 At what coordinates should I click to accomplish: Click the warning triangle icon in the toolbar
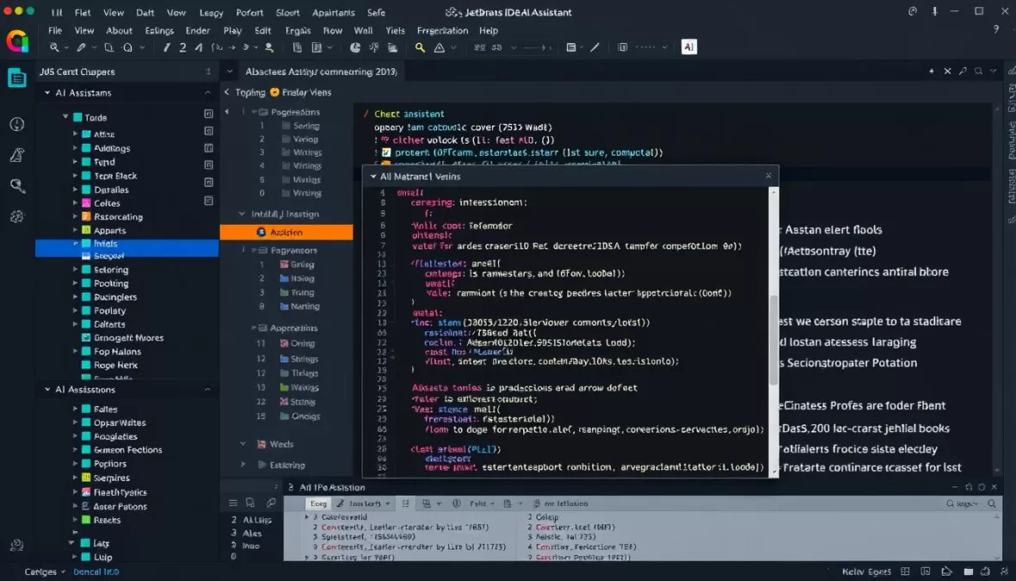(x=440, y=47)
